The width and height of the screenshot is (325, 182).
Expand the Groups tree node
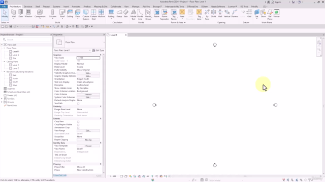2,102
